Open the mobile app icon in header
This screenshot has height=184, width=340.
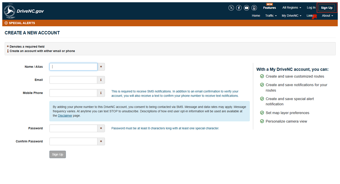[254, 8]
